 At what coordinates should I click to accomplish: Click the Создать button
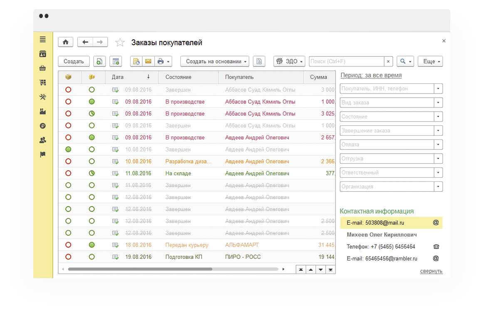pos(74,61)
